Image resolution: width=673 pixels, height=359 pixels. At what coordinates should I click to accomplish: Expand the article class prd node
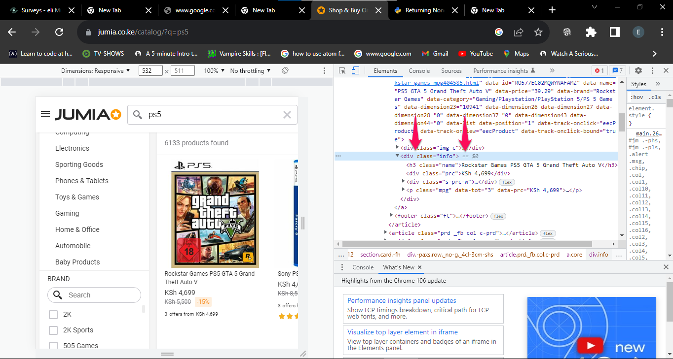pos(386,233)
